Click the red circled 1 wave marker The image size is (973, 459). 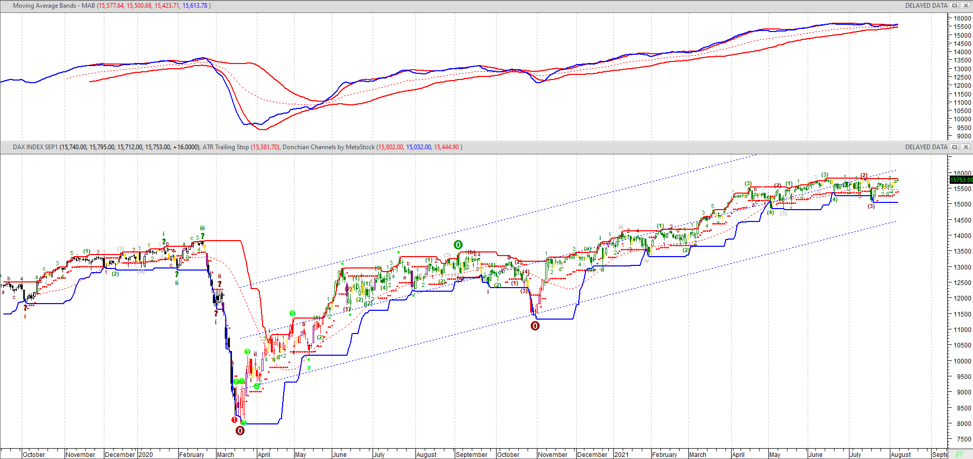(x=234, y=420)
